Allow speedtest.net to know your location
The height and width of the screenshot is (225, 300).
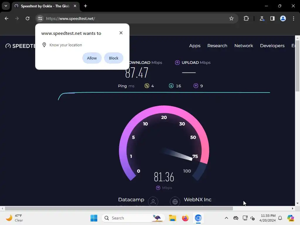(92, 58)
